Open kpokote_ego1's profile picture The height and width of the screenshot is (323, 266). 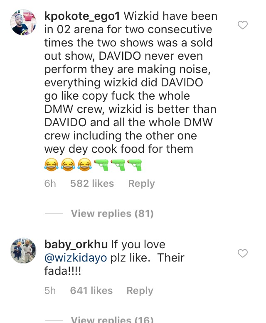23,22
